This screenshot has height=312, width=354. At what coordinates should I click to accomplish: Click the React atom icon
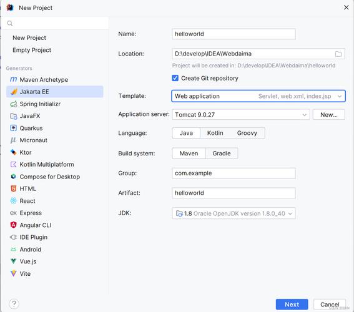[14, 201]
